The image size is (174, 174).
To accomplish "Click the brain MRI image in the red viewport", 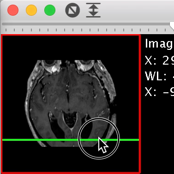I will click(71, 103).
